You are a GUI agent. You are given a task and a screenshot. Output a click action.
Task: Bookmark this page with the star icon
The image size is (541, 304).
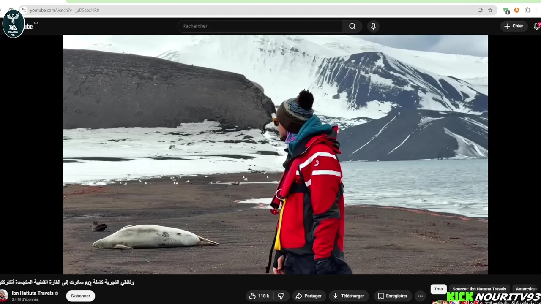point(490,10)
